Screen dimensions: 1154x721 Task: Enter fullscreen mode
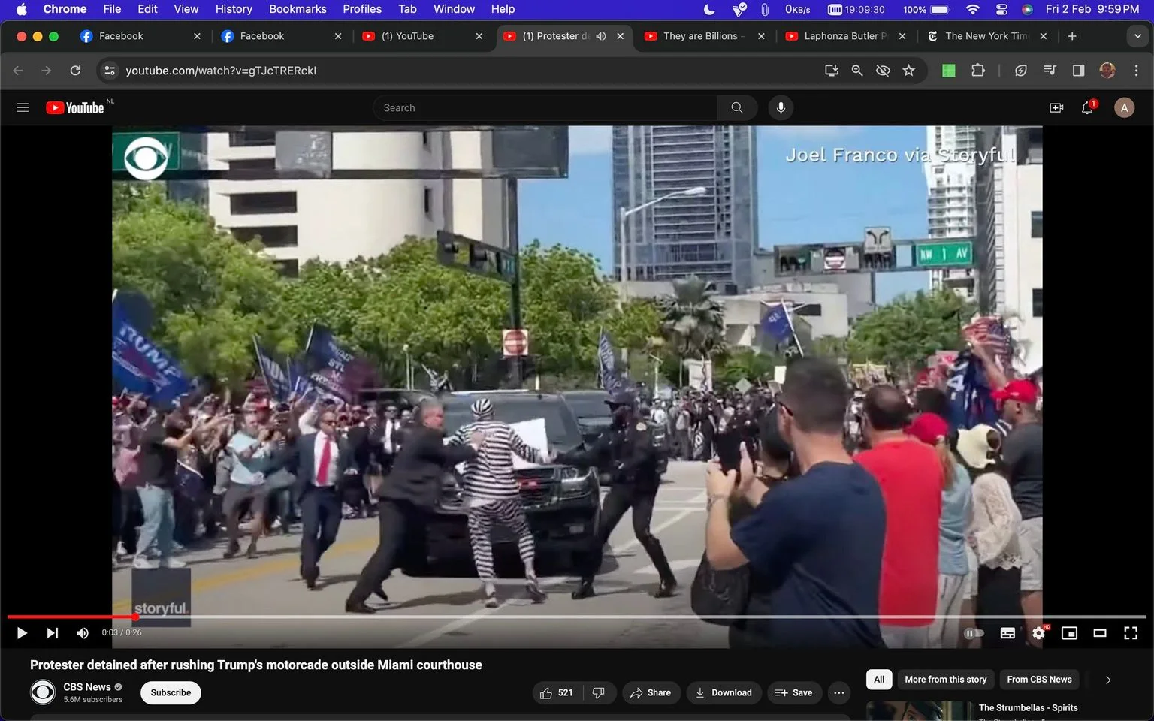[x=1130, y=633]
